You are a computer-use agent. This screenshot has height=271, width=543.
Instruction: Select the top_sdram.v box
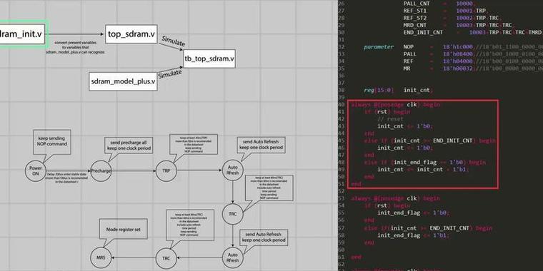pos(131,34)
